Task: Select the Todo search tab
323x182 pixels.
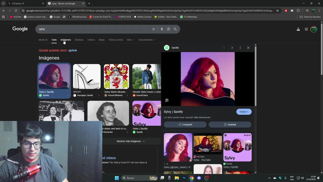Action: pos(54,40)
